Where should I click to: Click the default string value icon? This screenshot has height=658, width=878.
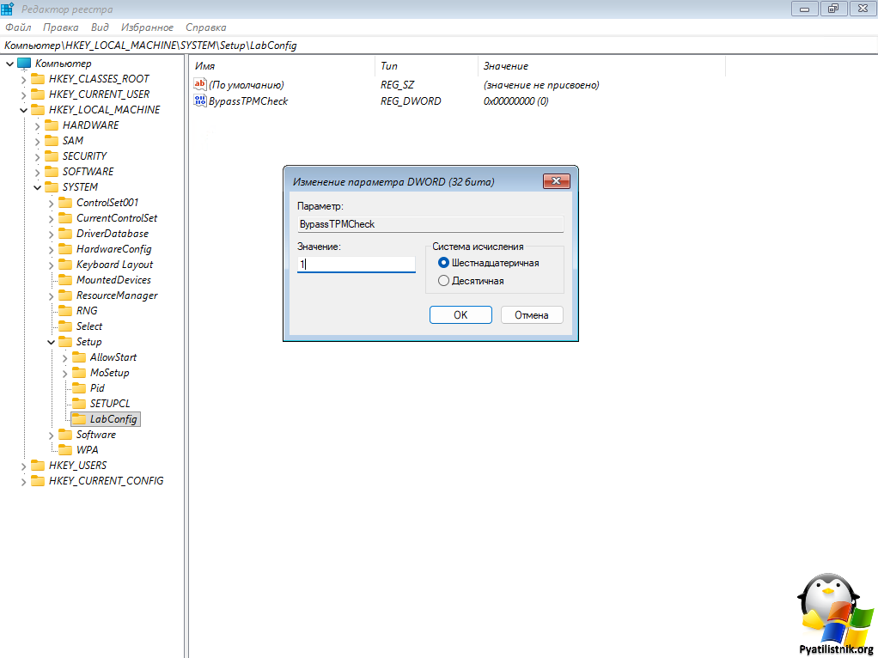(x=201, y=85)
